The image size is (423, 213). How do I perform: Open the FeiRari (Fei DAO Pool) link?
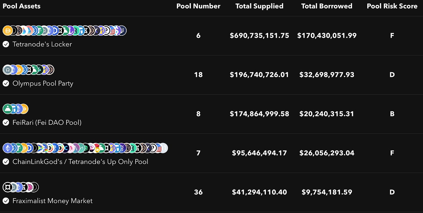47,122
